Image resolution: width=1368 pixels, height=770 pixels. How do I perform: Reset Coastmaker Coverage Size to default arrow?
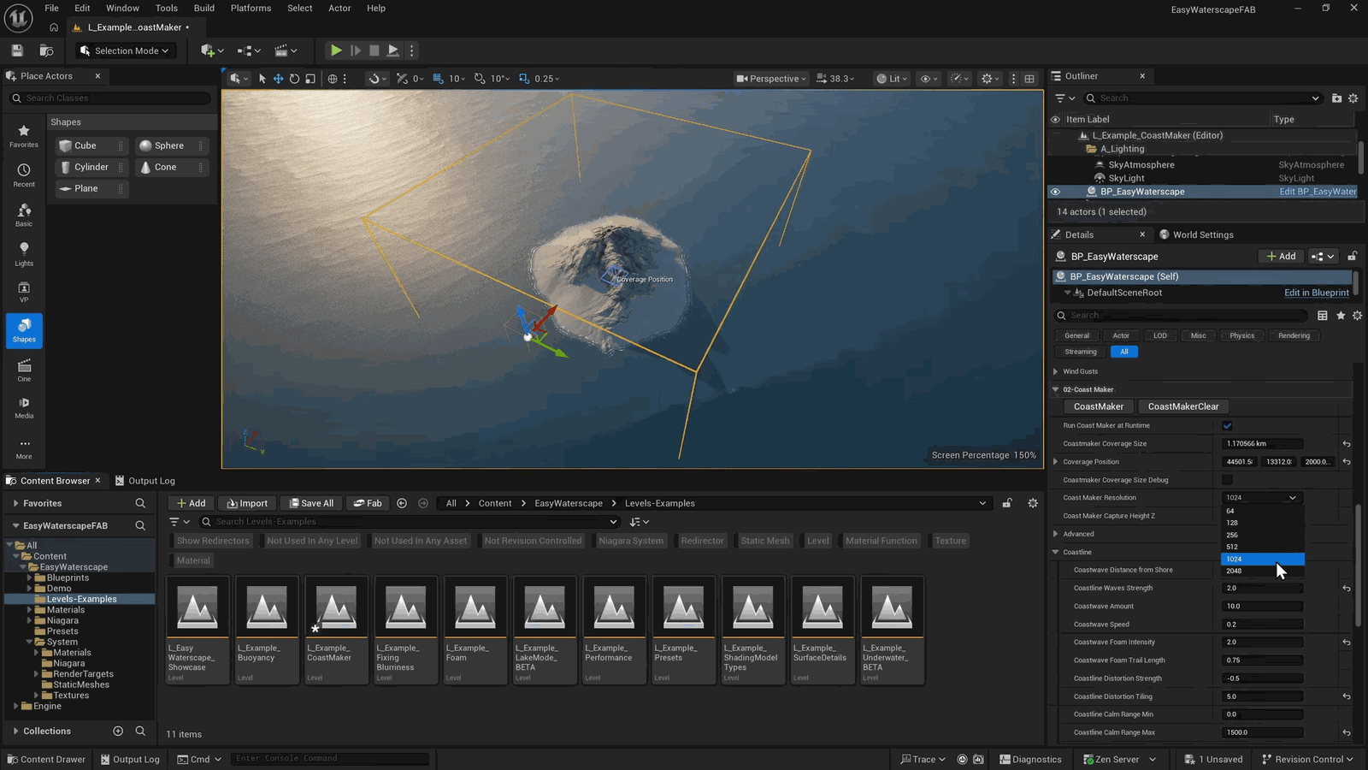1347,444
